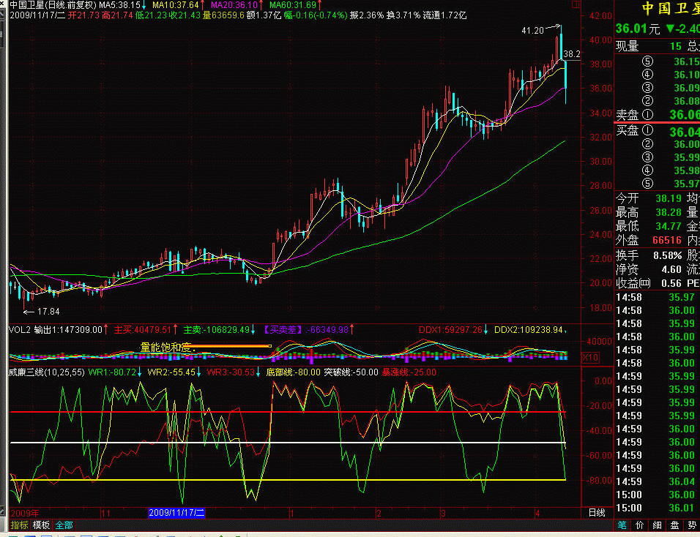Click the 卖盘 ① price 36.06 row
The image size is (700, 537).
click(657, 115)
